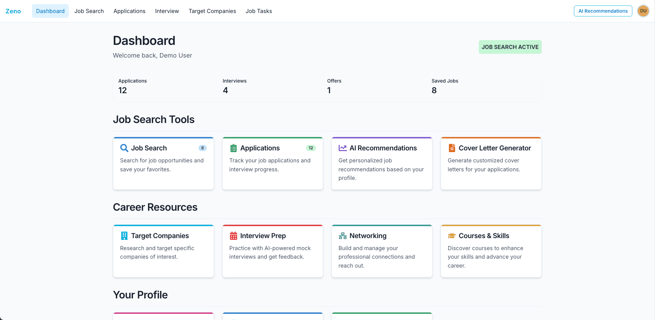Open the Interview Prep card title
Viewport: 655px width, 320px height.
[263, 236]
